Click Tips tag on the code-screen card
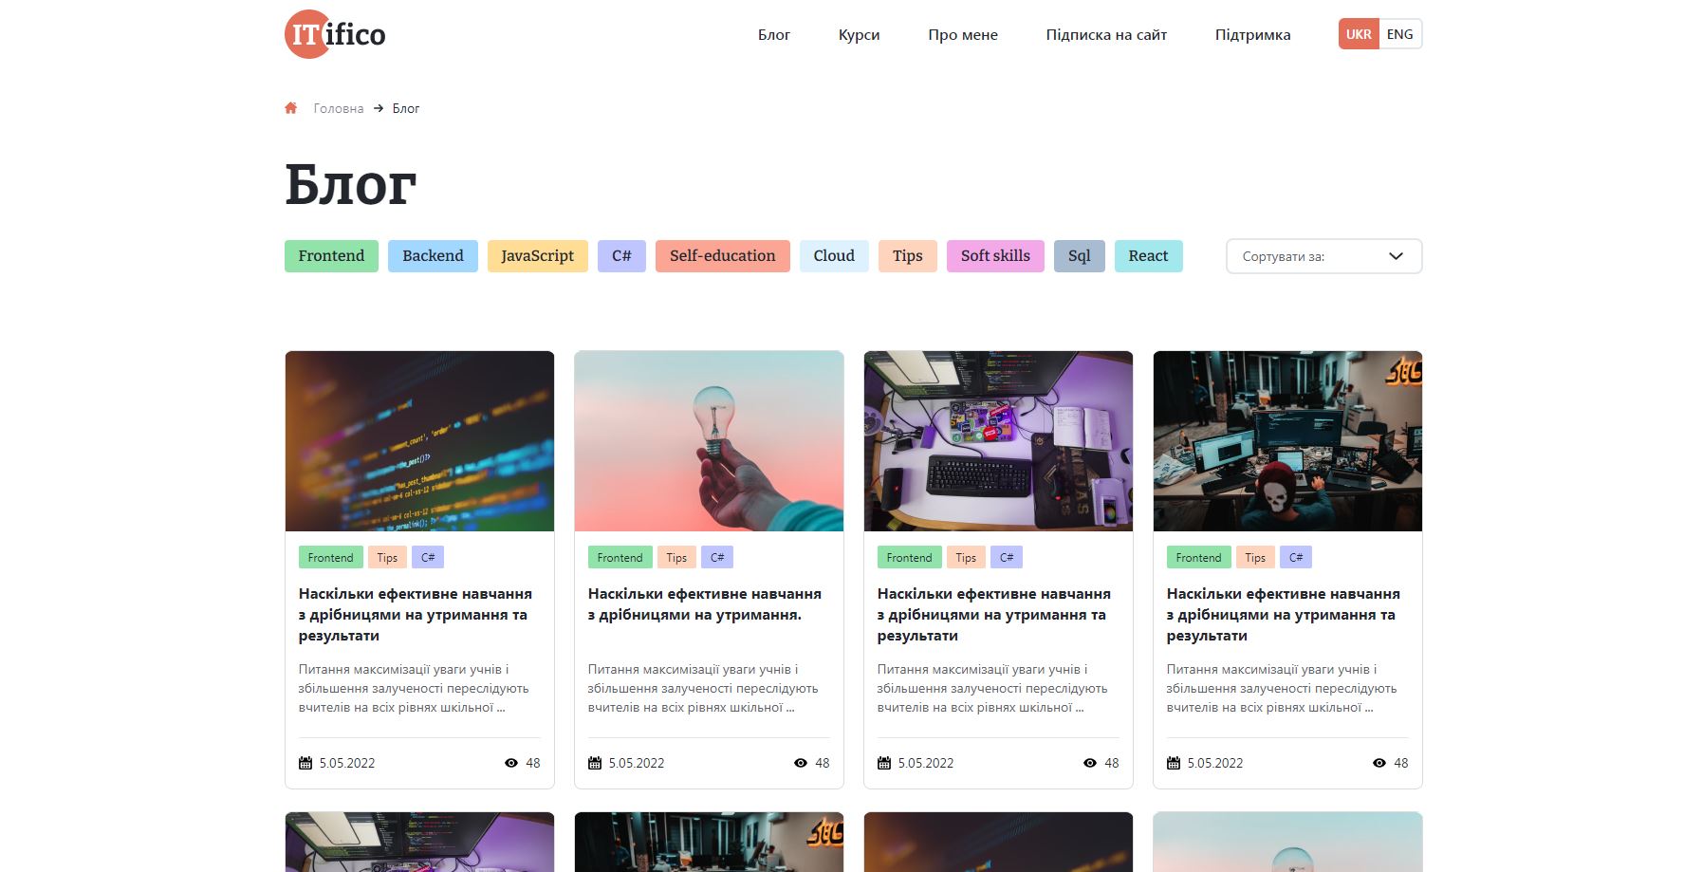This screenshot has height=872, width=1684. (x=387, y=557)
